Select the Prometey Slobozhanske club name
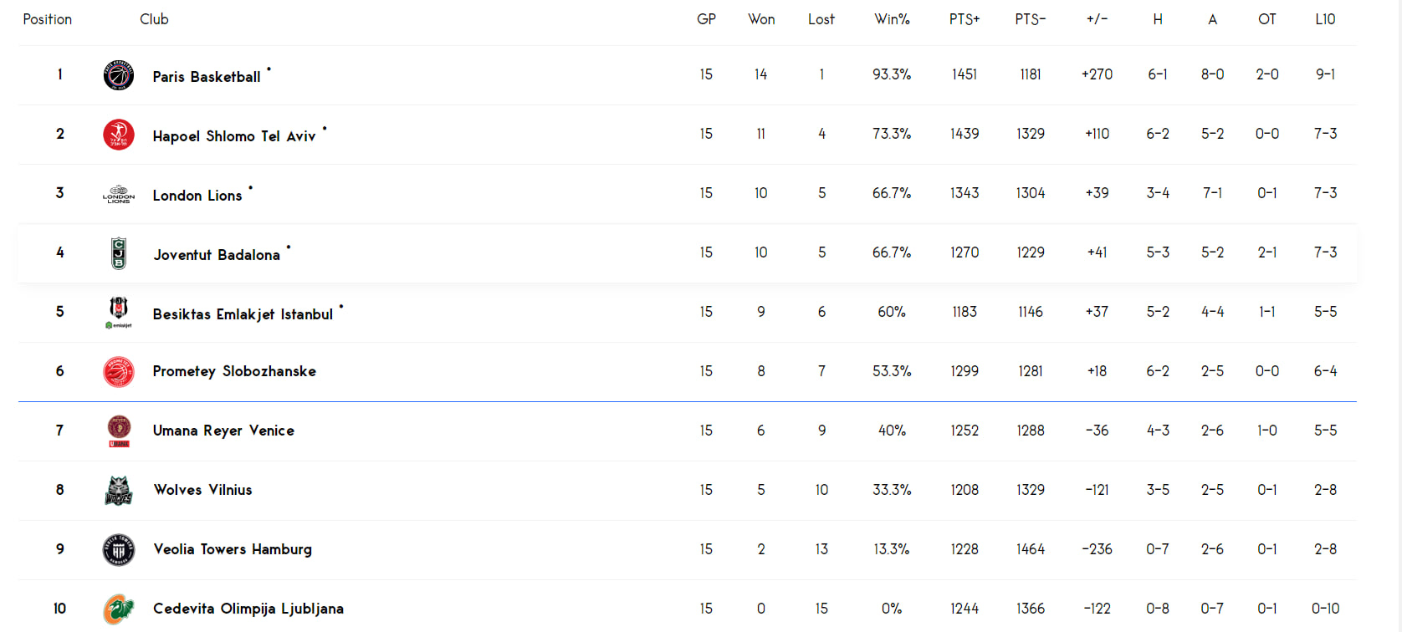Screen dimensions: 1402x632 point(234,371)
